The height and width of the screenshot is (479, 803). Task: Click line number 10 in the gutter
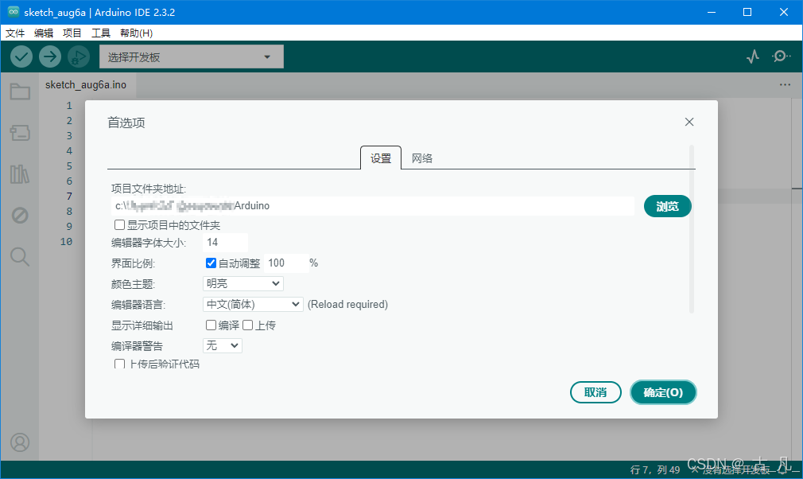66,241
